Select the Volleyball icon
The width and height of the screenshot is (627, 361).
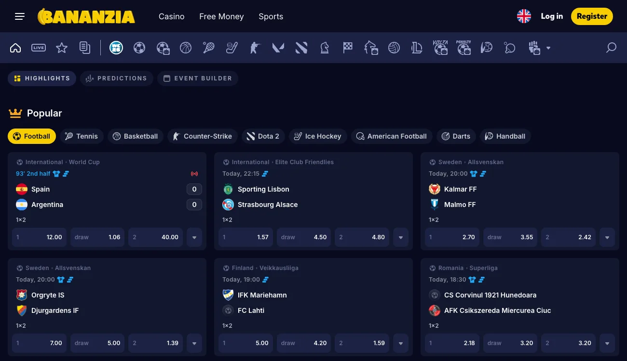[394, 48]
